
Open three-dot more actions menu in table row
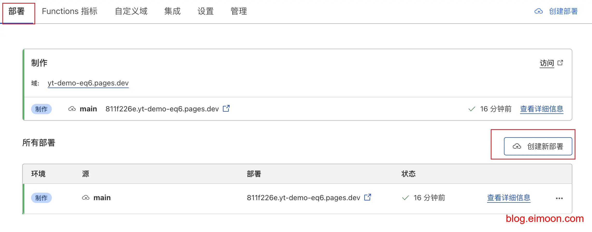point(559,198)
